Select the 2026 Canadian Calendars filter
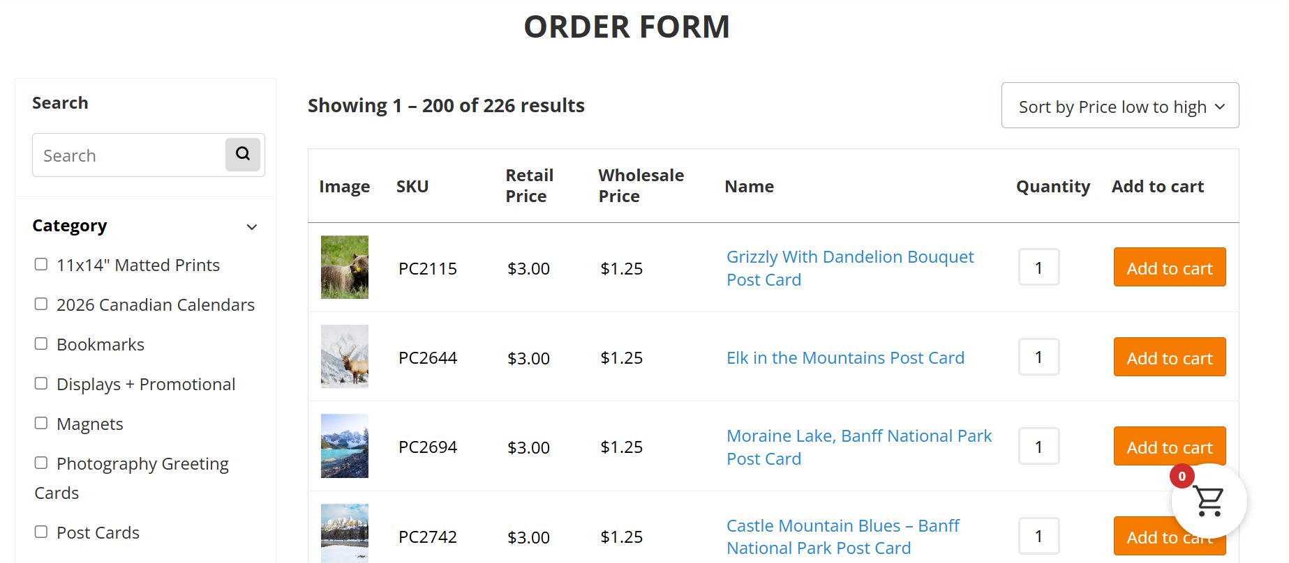The image size is (1289, 563). coord(41,303)
